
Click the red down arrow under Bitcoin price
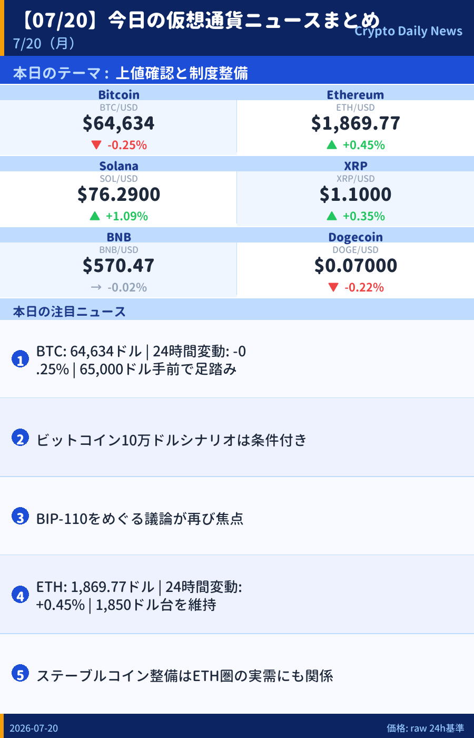pyautogui.click(x=96, y=145)
